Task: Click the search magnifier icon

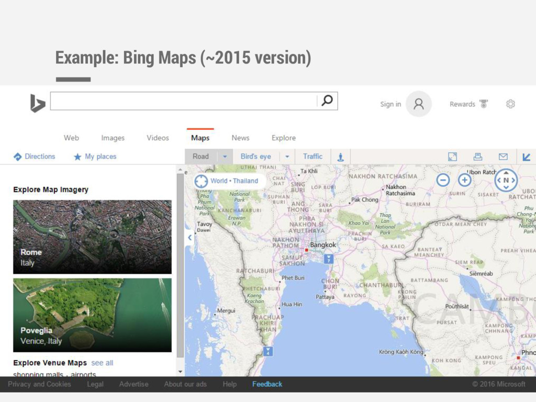Action: click(x=327, y=100)
